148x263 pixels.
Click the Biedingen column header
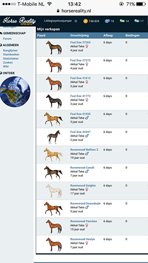(x=133, y=36)
